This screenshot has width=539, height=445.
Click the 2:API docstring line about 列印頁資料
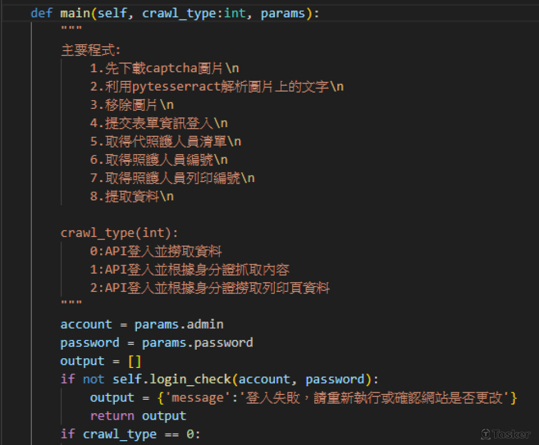tap(210, 288)
